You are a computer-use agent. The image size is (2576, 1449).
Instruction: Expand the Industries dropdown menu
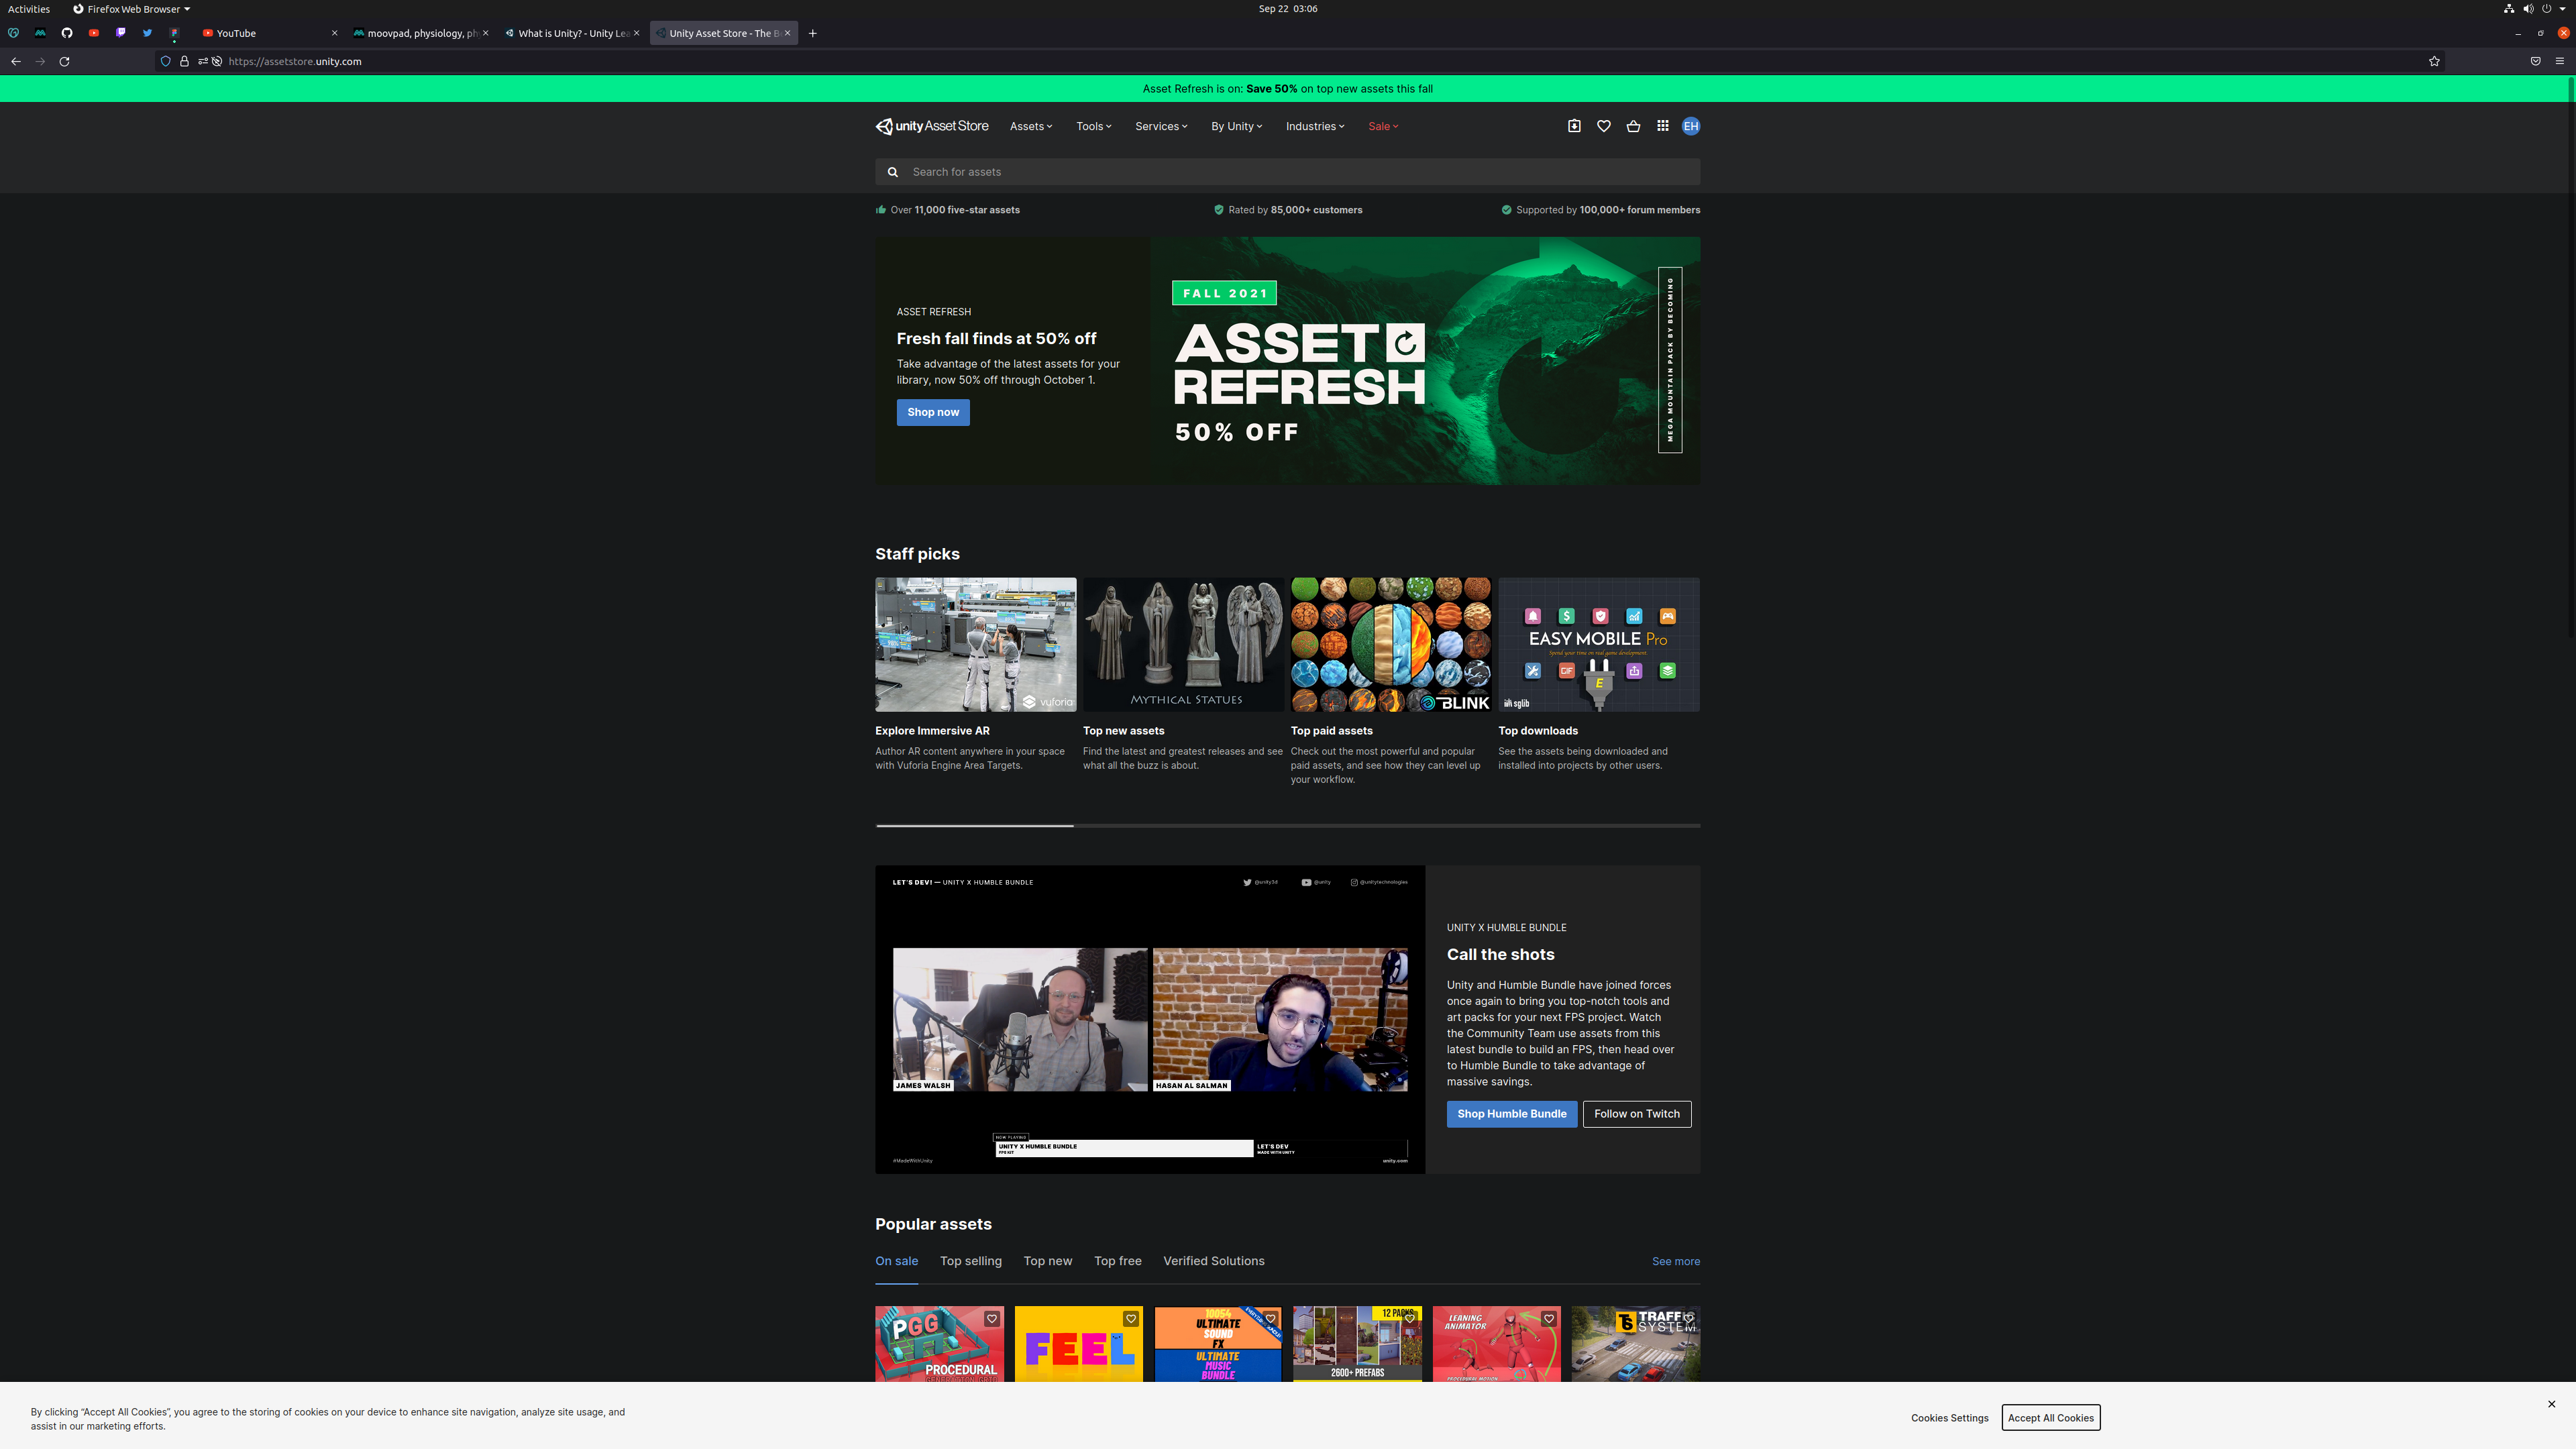(x=1315, y=126)
